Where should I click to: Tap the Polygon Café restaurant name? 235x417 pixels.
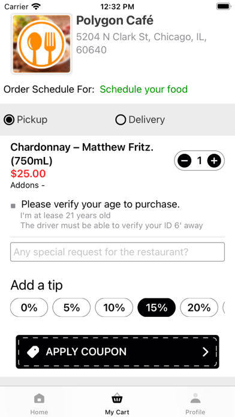pos(115,20)
